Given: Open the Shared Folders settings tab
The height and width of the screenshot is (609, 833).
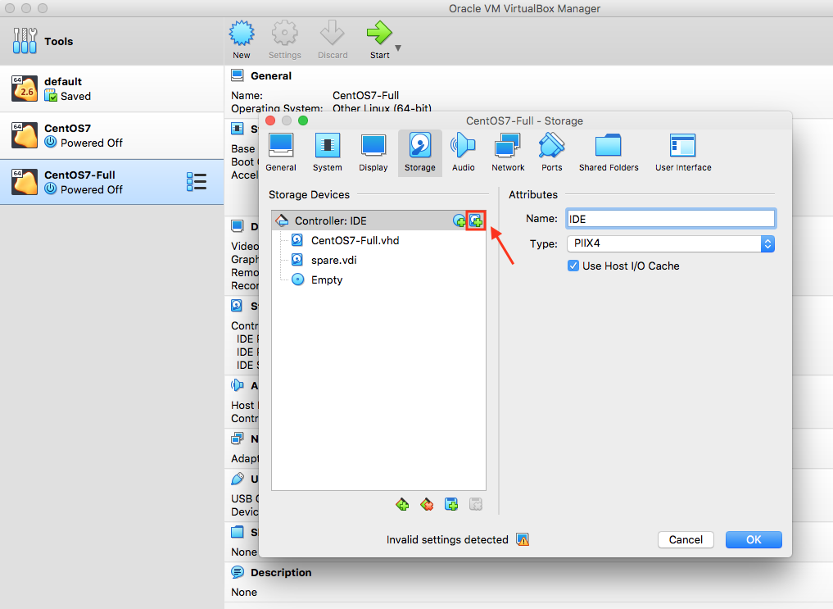Looking at the screenshot, I should [609, 152].
